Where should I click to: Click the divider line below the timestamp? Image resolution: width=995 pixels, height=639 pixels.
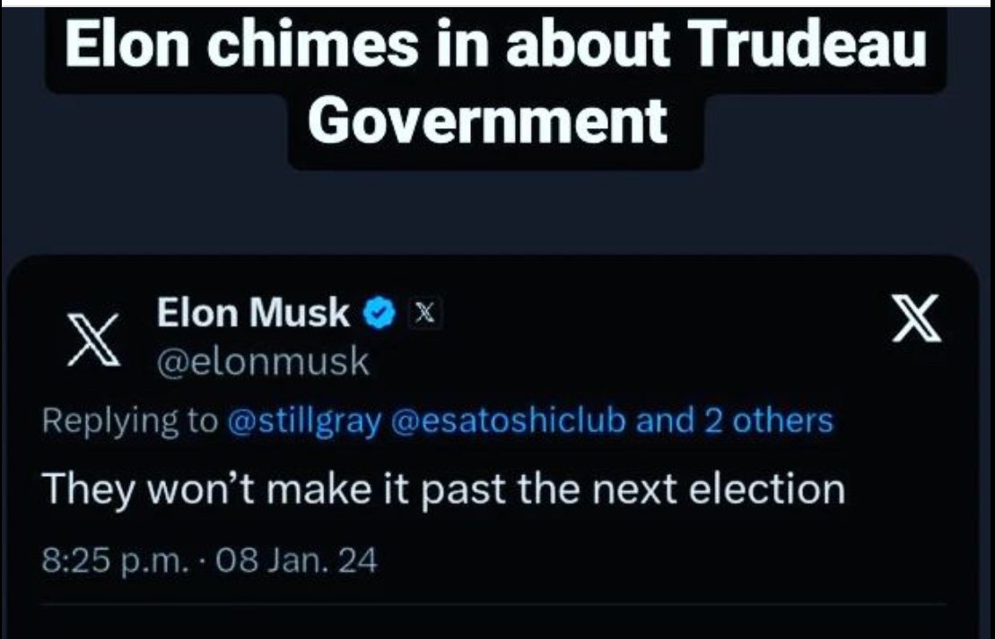[x=493, y=604]
